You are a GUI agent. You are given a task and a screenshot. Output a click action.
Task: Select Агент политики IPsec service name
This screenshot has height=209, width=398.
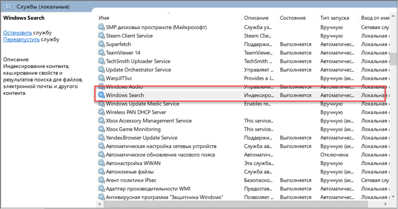click(131, 180)
